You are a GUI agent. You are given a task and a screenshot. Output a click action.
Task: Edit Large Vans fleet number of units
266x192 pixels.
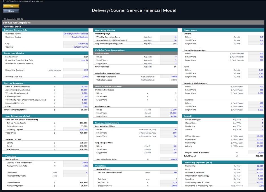[x=169, y=63]
